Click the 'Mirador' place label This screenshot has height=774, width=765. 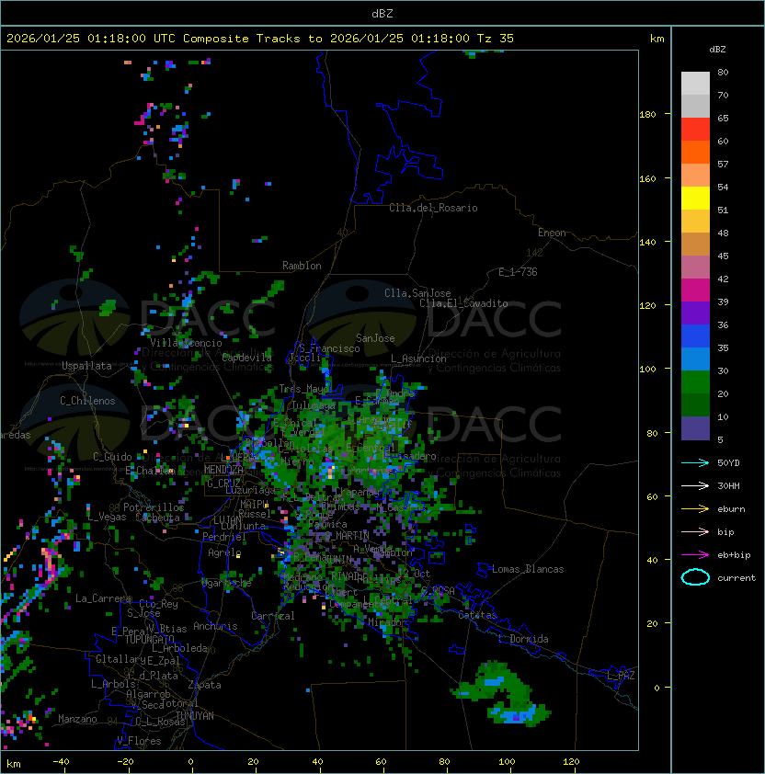coord(385,623)
